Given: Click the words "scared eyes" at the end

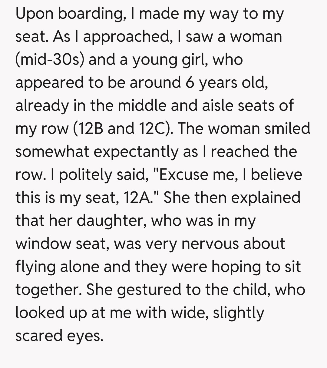Looking at the screenshot, I should [x=59, y=336].
